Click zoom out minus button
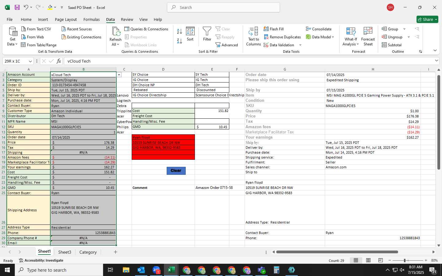 pyautogui.click(x=390, y=260)
